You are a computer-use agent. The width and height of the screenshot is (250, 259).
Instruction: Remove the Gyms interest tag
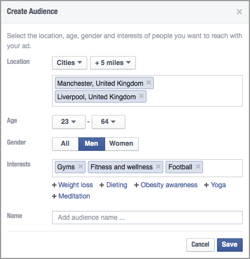[81, 166]
